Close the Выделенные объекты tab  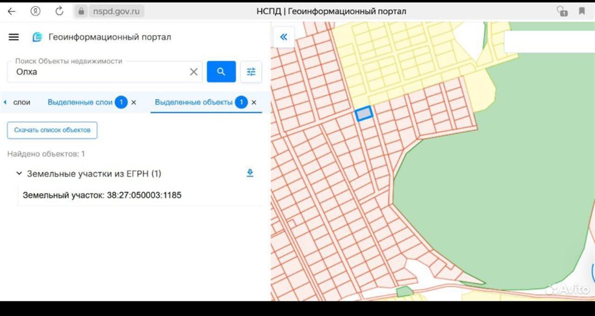pyautogui.click(x=254, y=102)
